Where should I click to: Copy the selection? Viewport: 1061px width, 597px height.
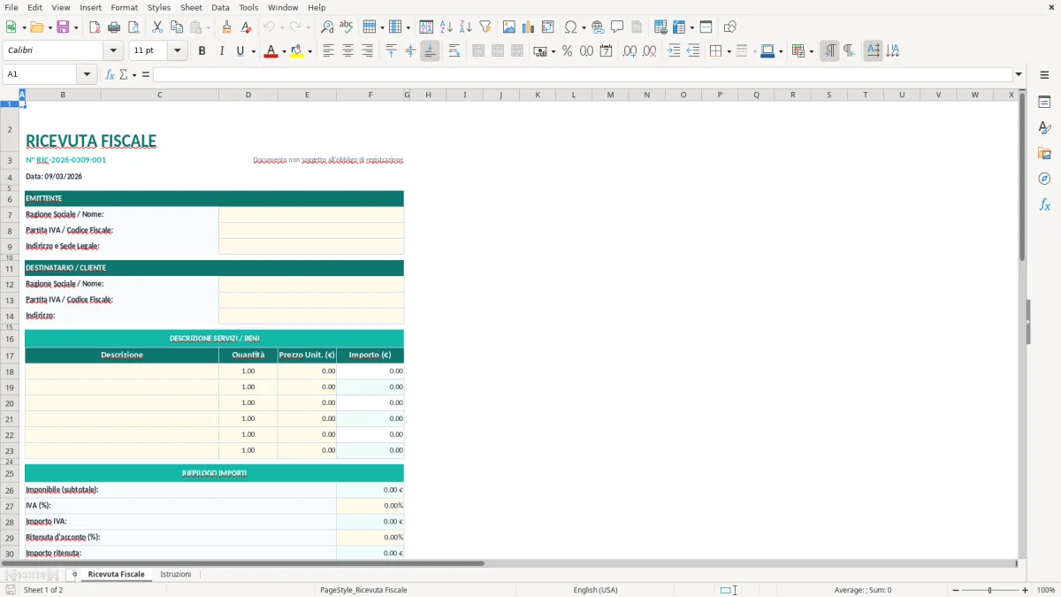[x=177, y=27]
